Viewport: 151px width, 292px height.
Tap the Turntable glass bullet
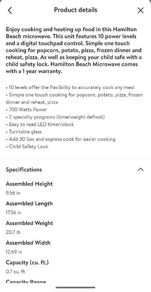24,132
